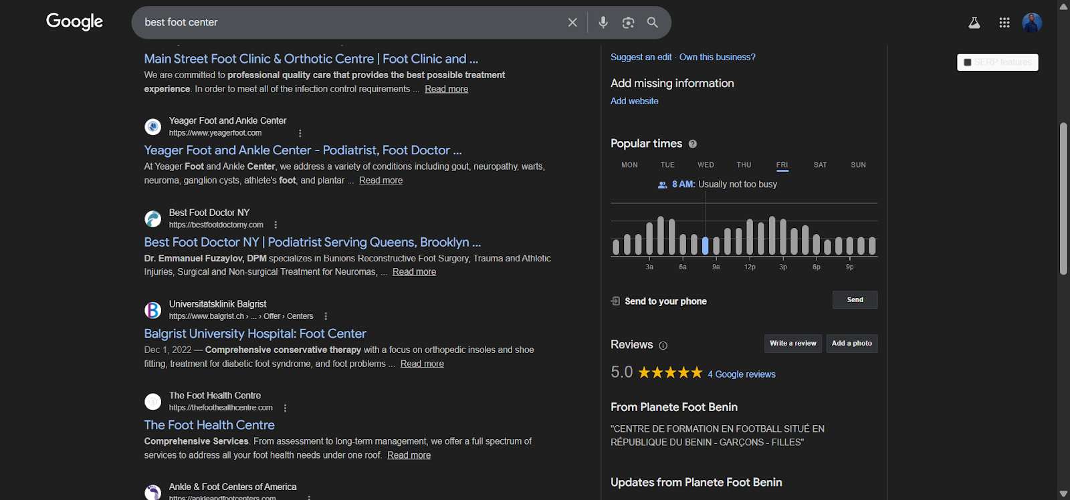Image resolution: width=1070 pixels, height=500 pixels.
Task: Open 4 Google reviews link
Action: coord(742,374)
